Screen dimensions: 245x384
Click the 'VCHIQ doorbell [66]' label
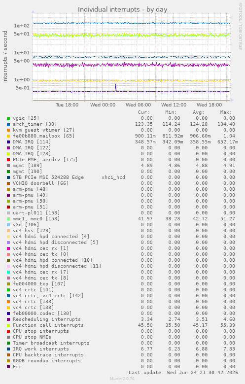click(41, 183)
